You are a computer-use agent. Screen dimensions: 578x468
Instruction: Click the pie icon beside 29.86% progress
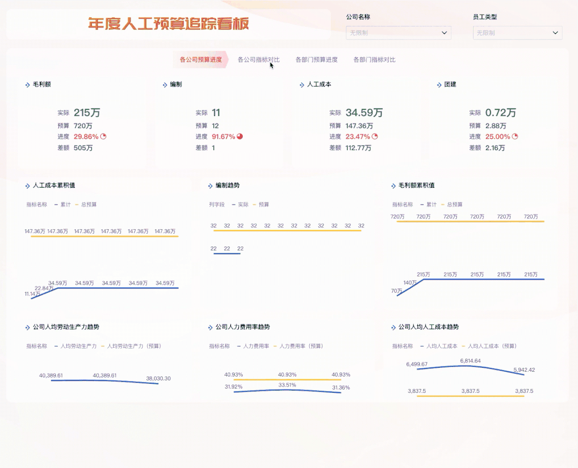(x=103, y=137)
